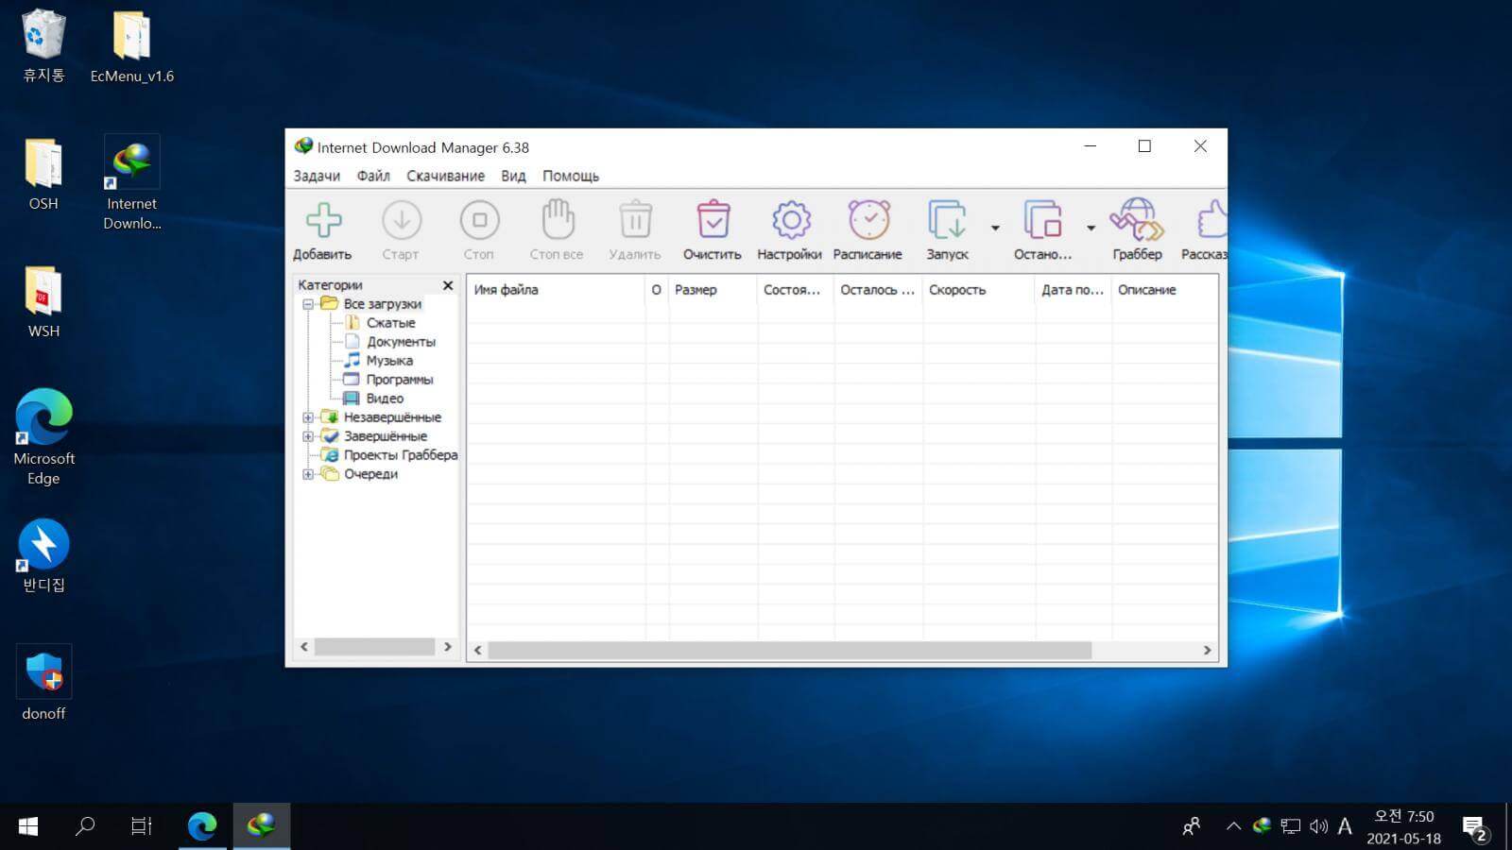Launch the Граббер site grabber icon
The width and height of the screenshot is (1512, 850).
coord(1137,219)
